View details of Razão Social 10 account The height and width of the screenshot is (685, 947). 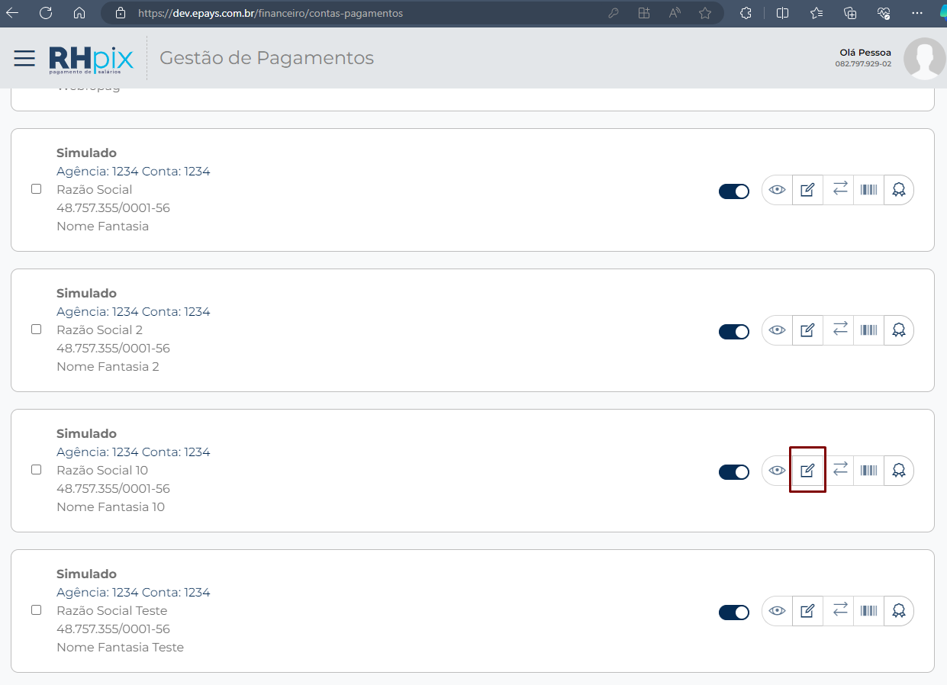click(x=777, y=471)
